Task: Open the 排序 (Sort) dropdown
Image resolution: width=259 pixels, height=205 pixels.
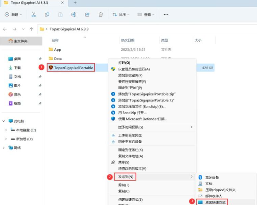Action: point(121,15)
